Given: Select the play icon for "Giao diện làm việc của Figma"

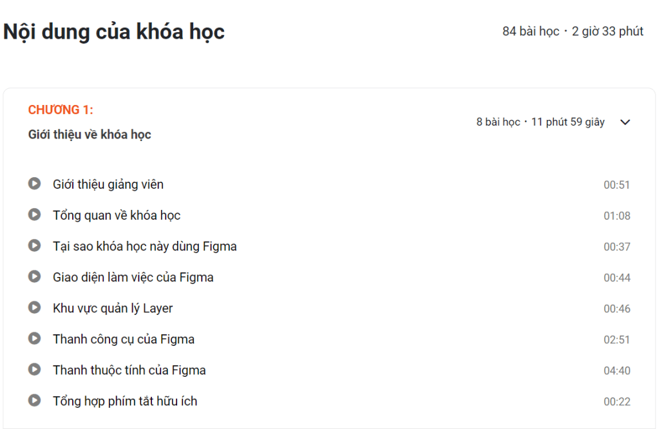Looking at the screenshot, I should (x=34, y=276).
